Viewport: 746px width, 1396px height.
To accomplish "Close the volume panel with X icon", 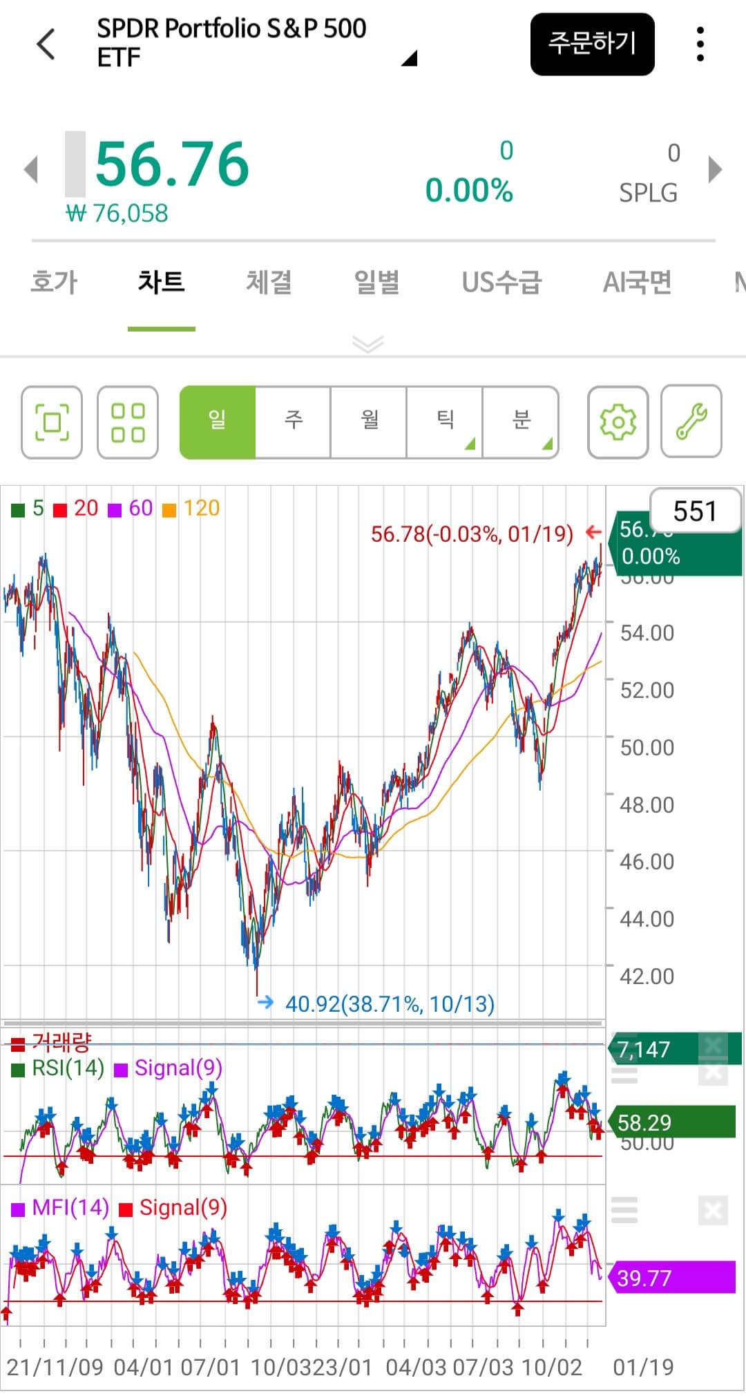I will coord(713,1044).
